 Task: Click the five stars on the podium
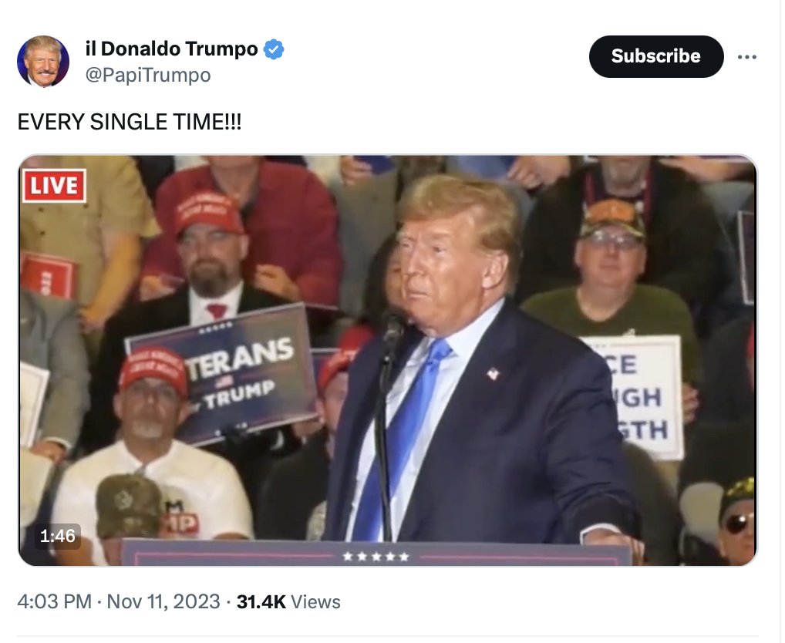[376, 557]
